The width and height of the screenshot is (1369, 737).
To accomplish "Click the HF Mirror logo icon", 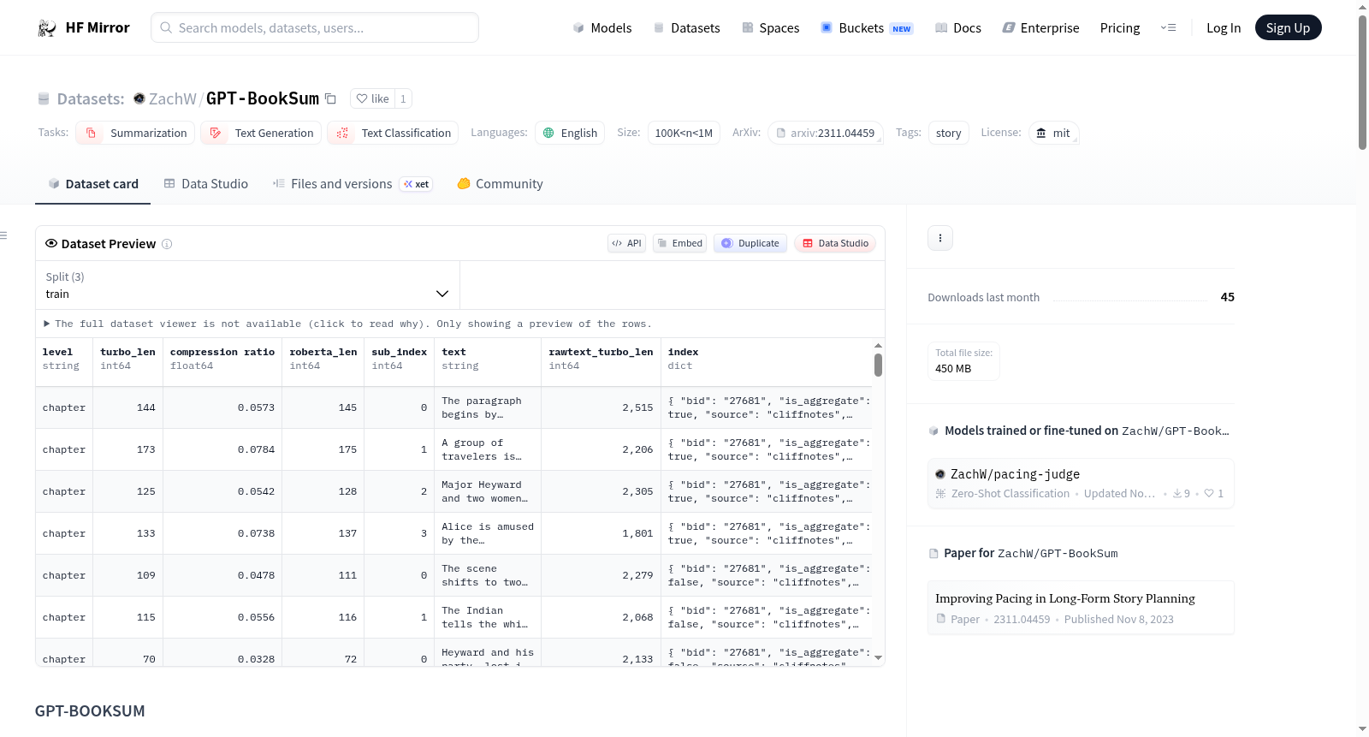I will (47, 28).
